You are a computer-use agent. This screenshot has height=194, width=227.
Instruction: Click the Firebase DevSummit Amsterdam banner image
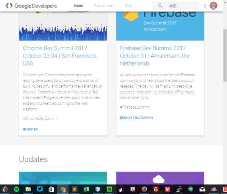160,26
